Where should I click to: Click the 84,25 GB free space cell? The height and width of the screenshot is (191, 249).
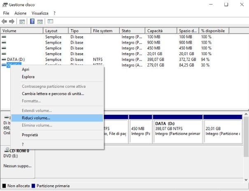click(x=186, y=65)
